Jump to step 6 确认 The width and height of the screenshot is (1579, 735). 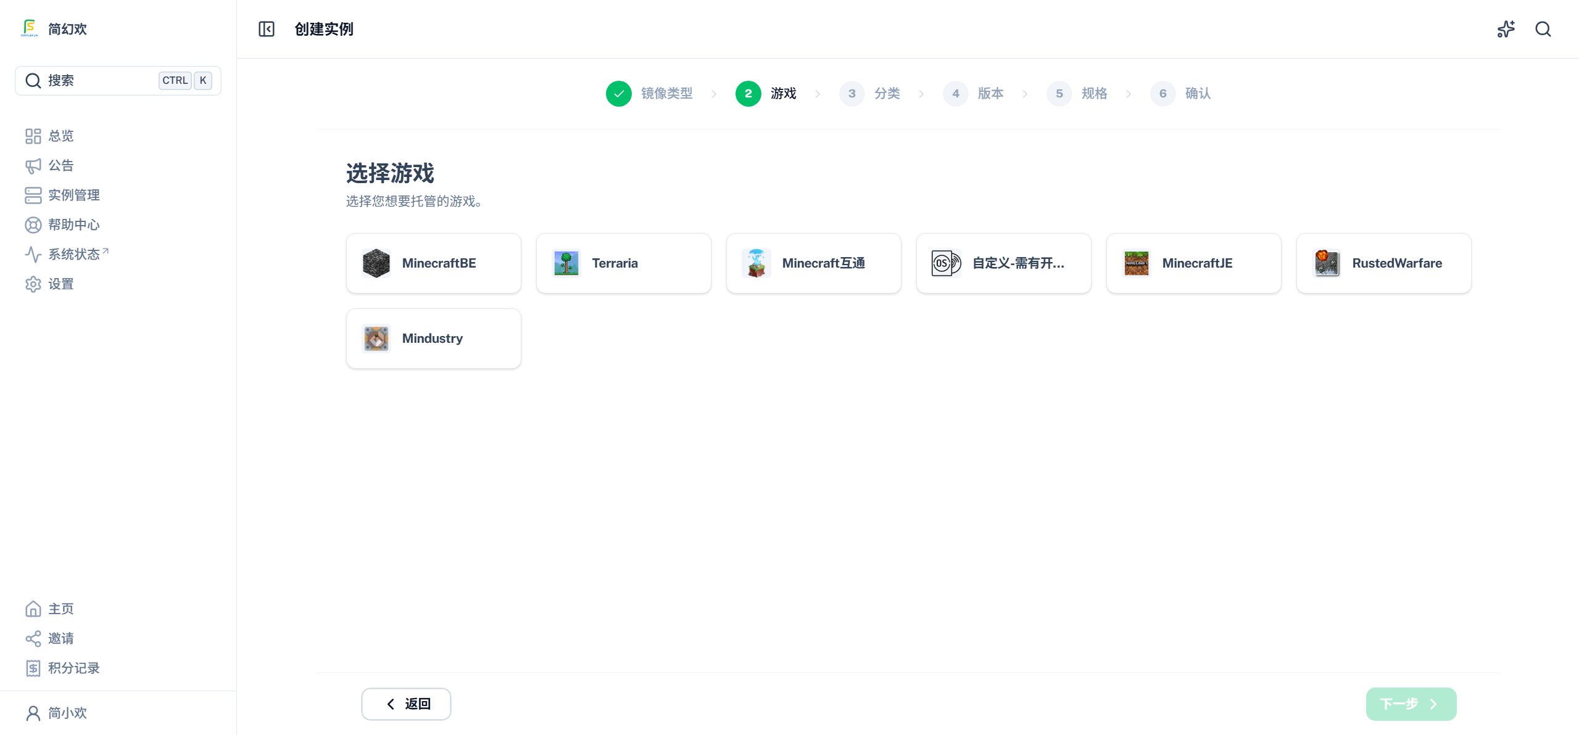(1181, 94)
